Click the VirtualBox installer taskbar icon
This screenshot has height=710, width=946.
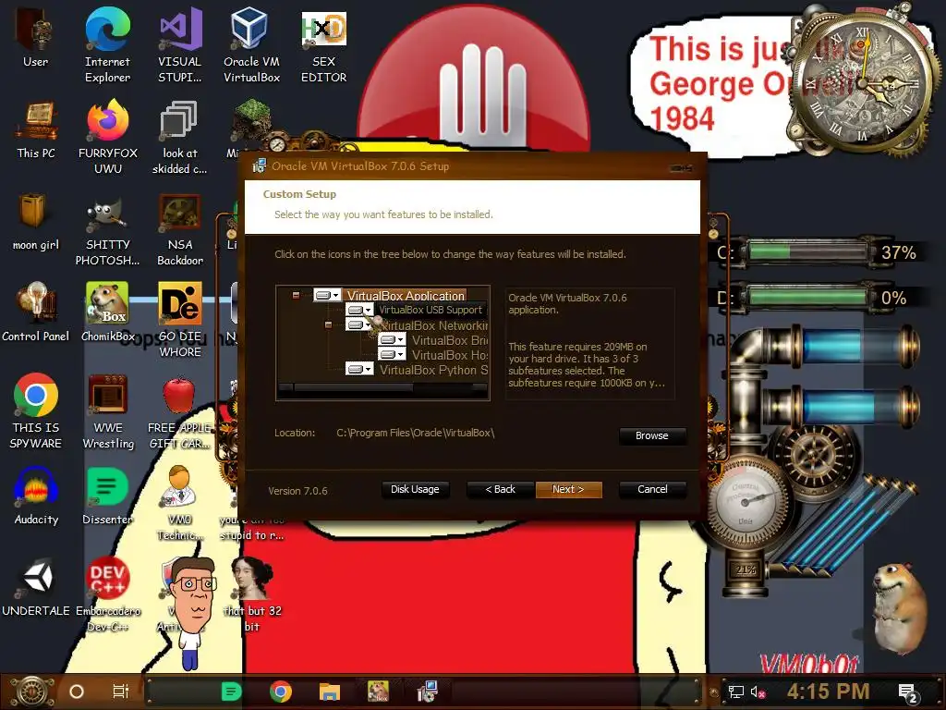coord(427,692)
